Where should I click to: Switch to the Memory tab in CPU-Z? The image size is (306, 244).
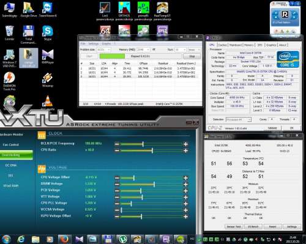pos(248,45)
